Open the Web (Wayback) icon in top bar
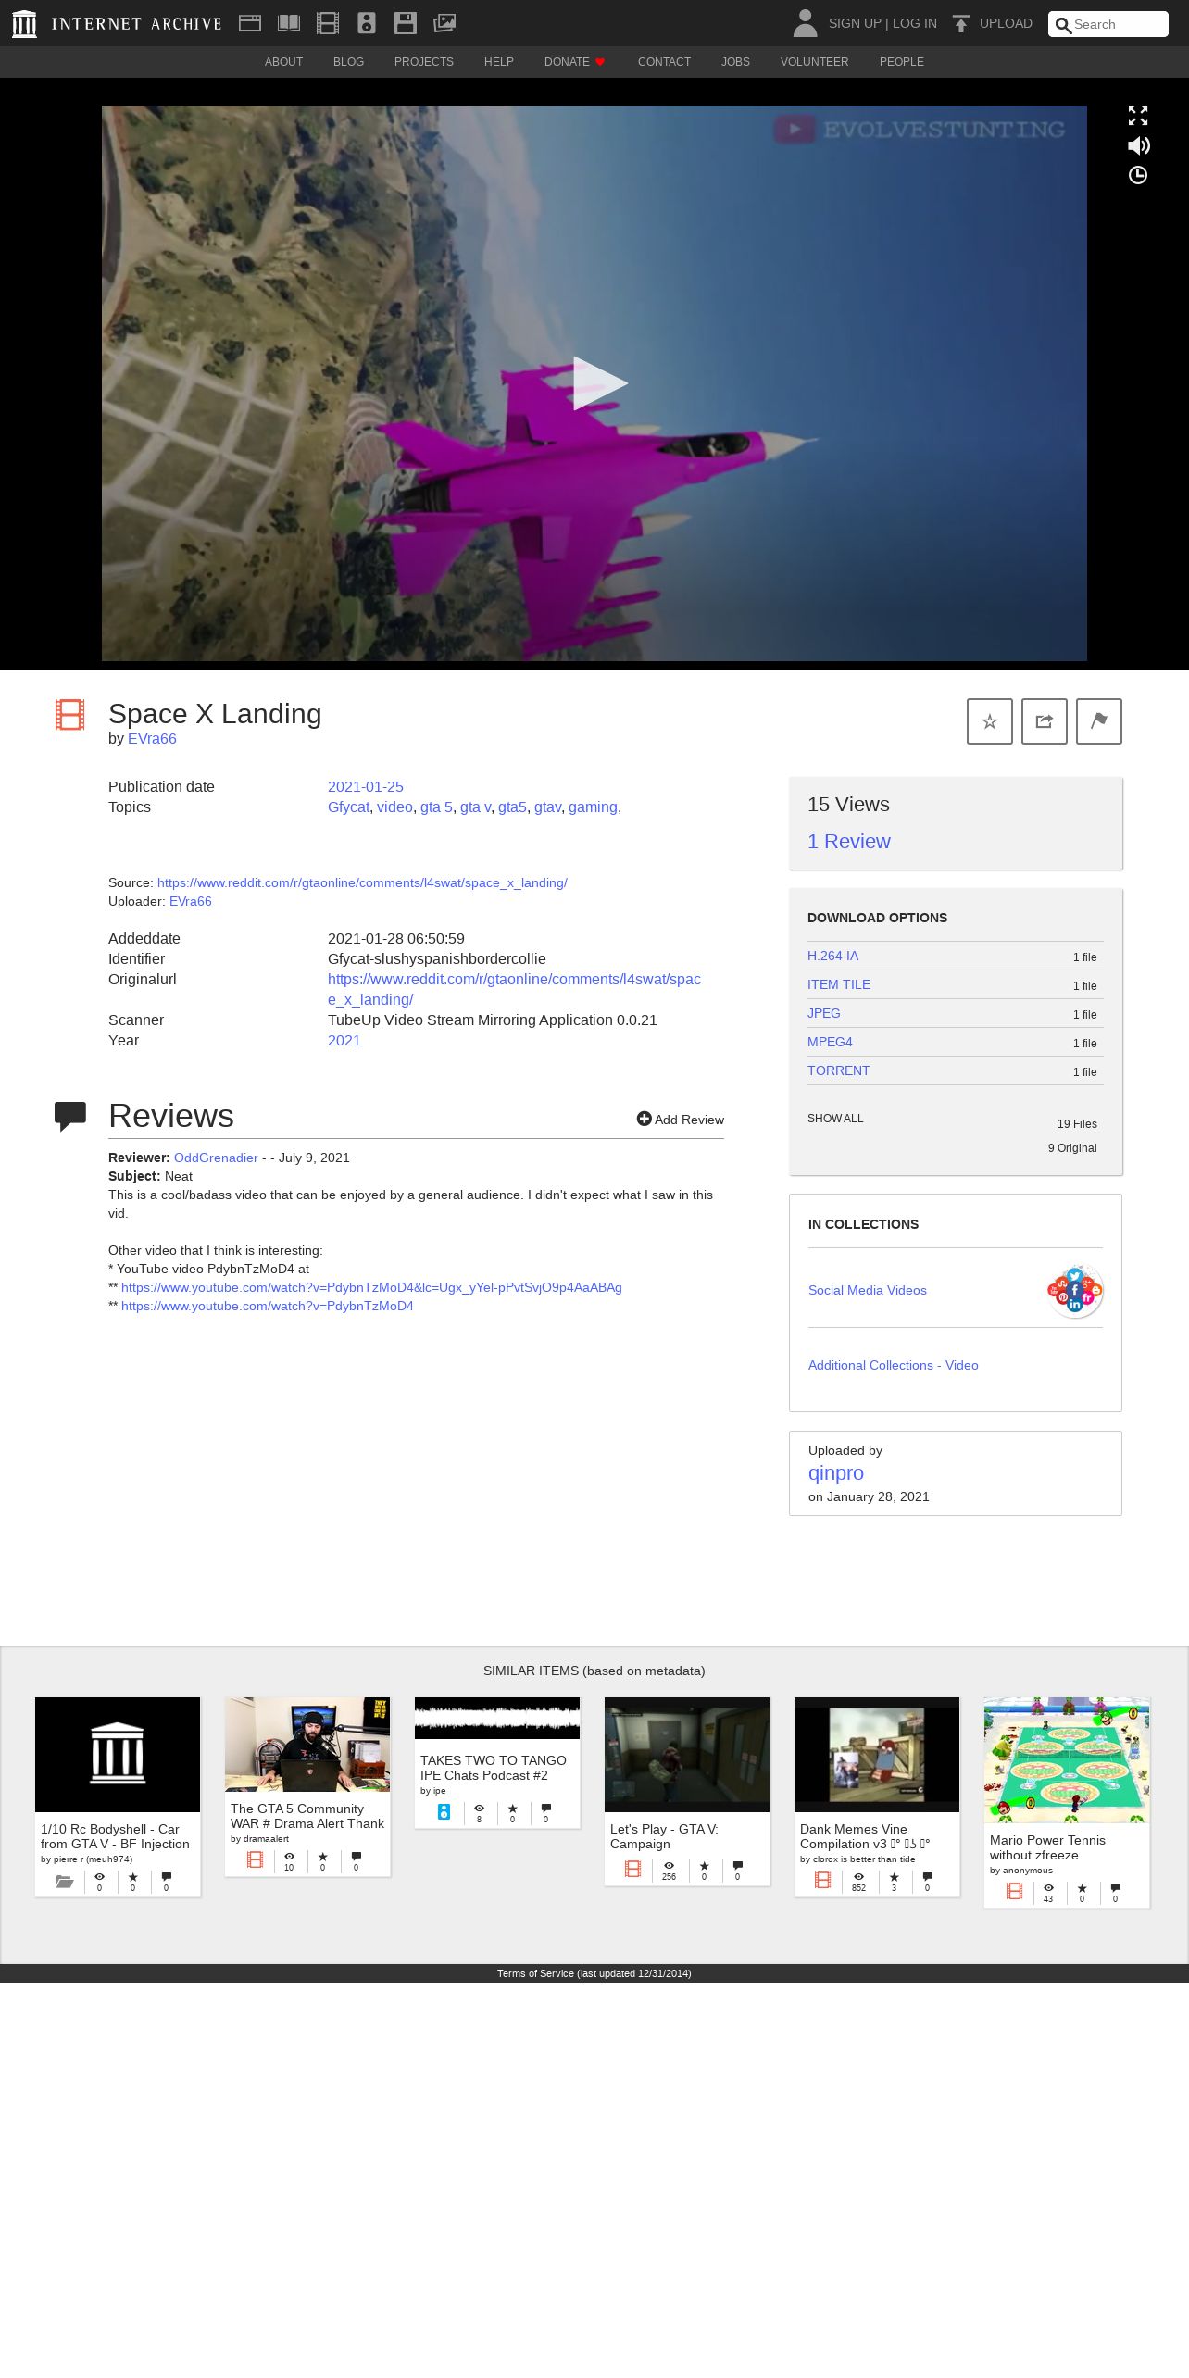Viewport: 1189px width, 2378px height. tap(250, 23)
